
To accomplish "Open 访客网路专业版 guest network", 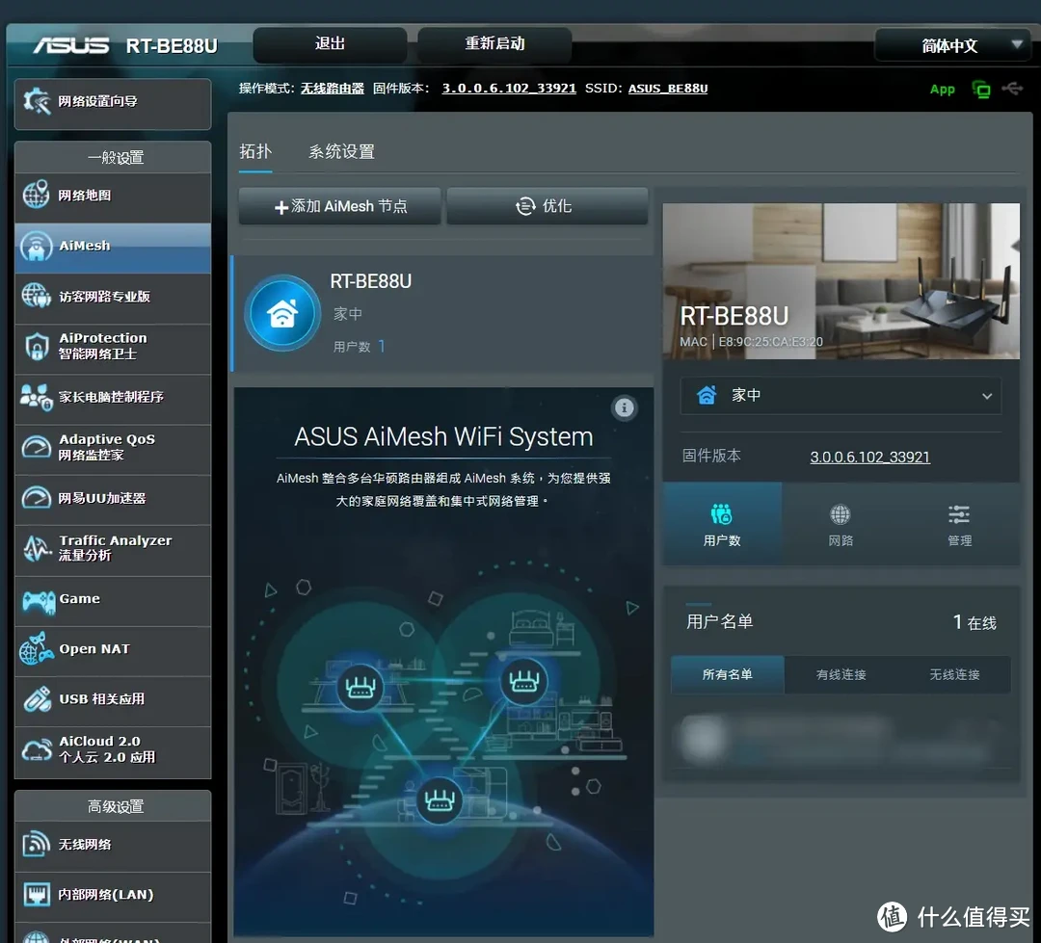I will pyautogui.click(x=113, y=298).
